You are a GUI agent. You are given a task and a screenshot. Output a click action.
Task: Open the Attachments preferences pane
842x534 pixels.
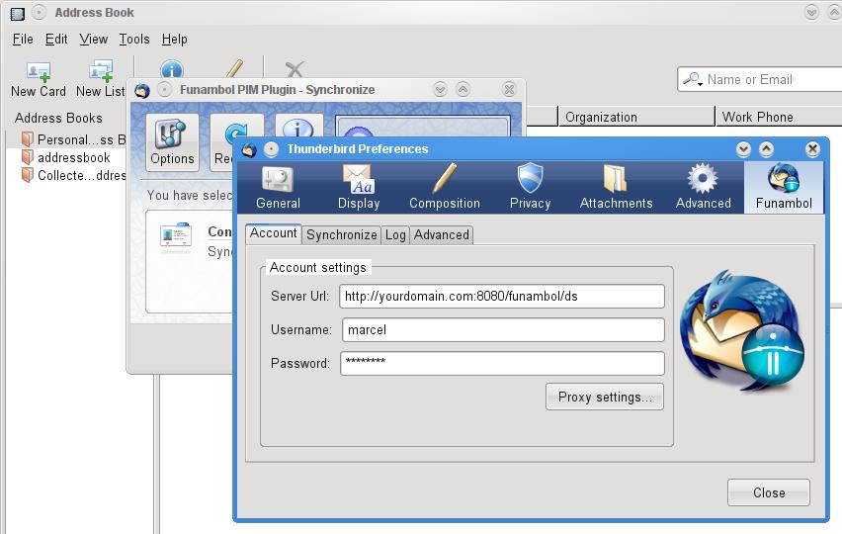[616, 187]
